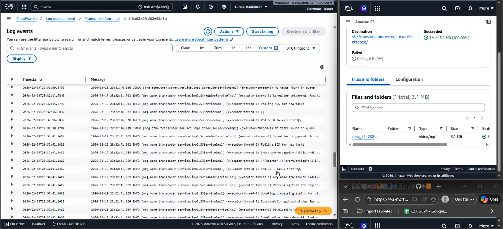
Task: Expand the log row 'Polled 1 tasks from SQS'
Action: coord(12,168)
